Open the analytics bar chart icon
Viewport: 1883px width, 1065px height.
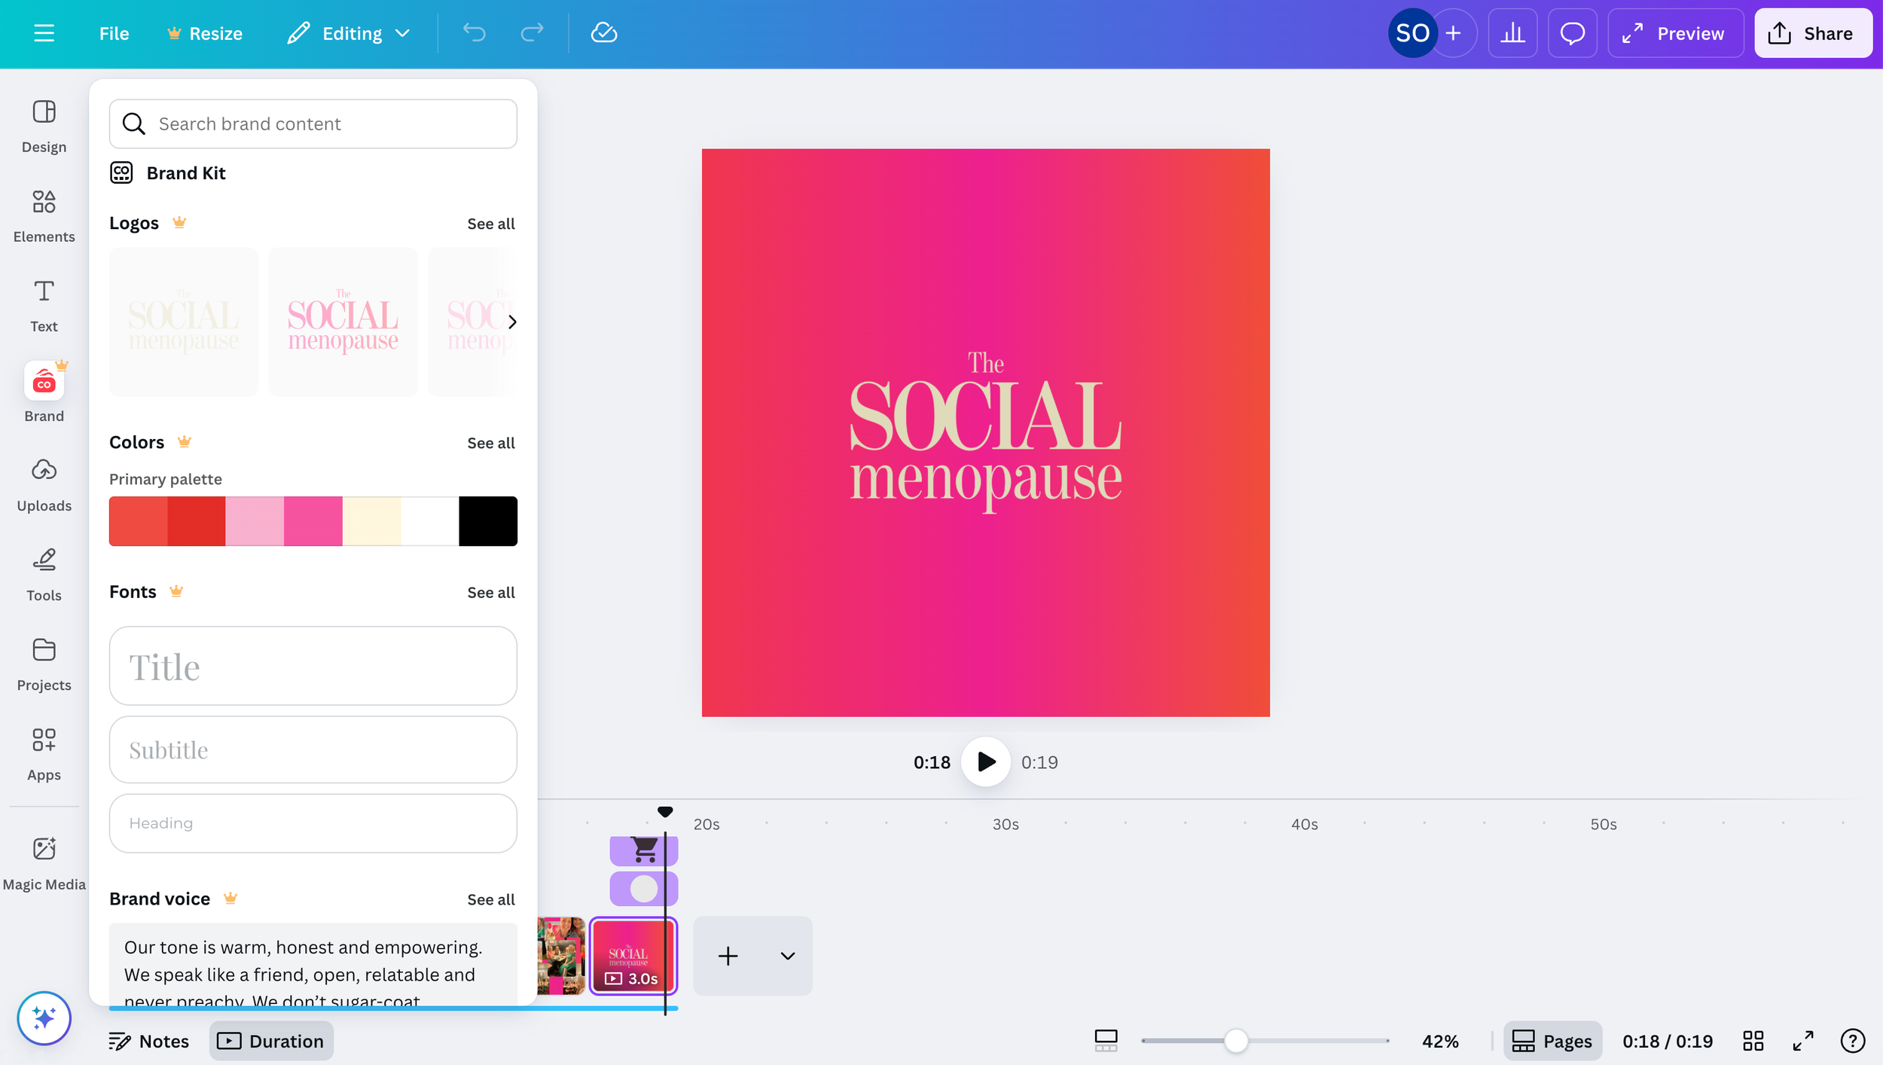pos(1512,33)
